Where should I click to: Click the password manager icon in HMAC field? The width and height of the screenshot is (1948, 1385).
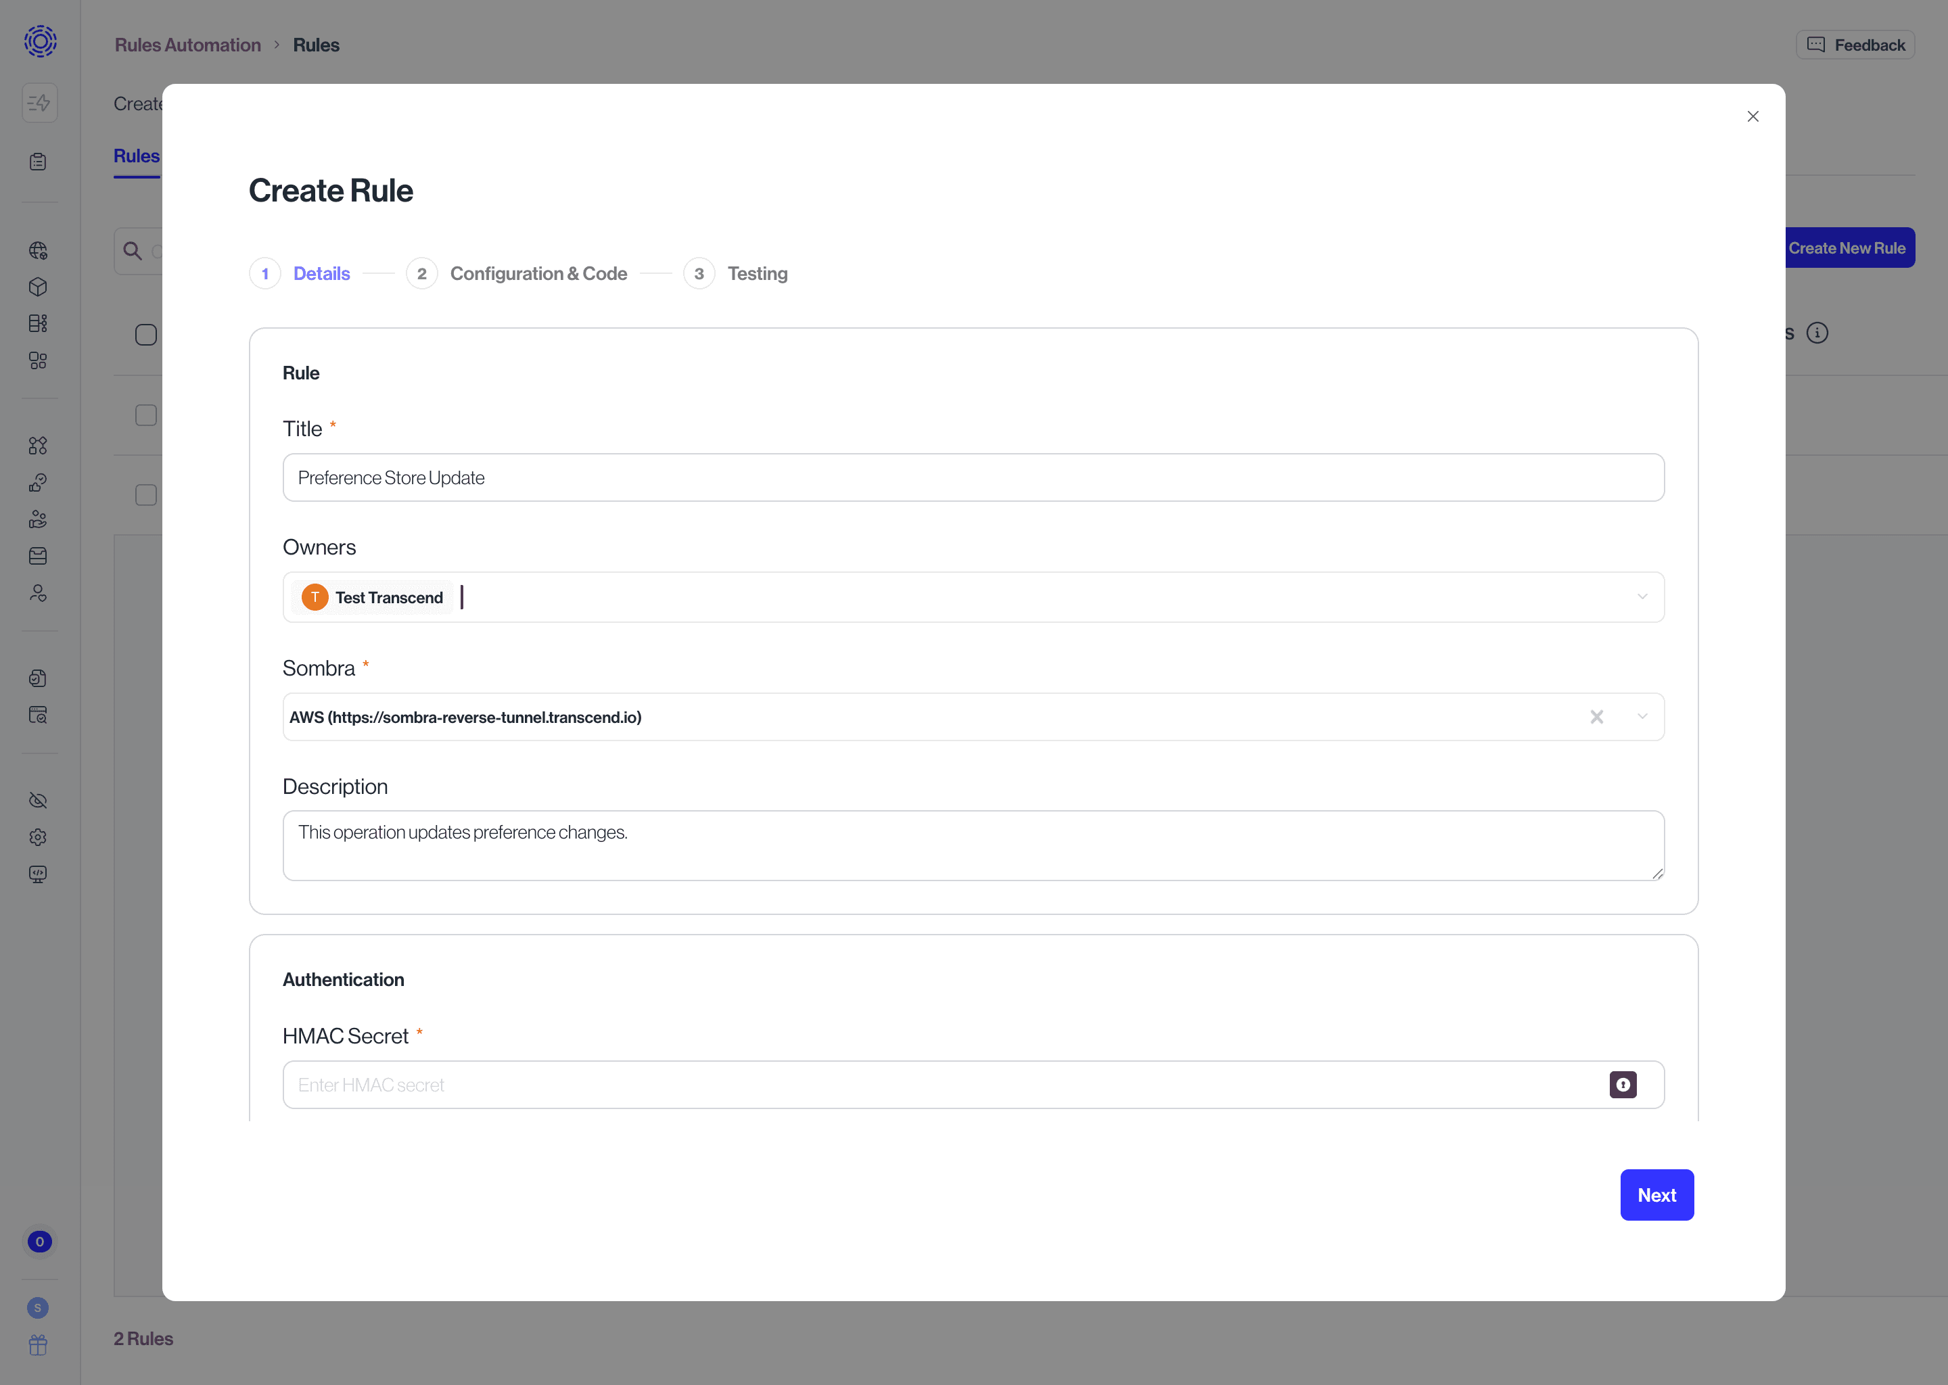tap(1623, 1085)
